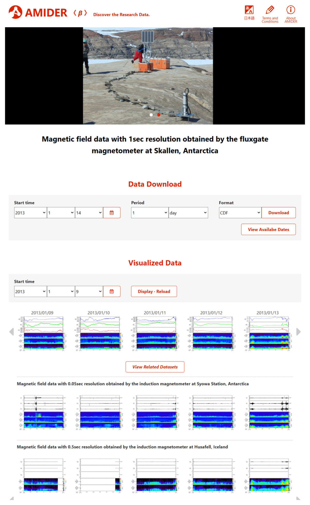Go to previous visualized dates arrow
The image size is (310, 505).
12,332
